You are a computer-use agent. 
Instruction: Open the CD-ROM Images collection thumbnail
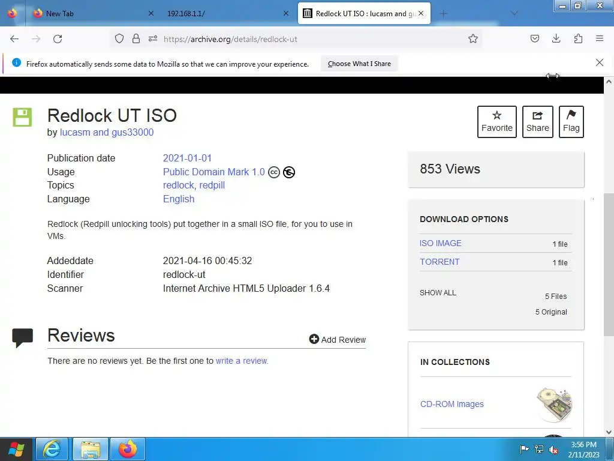pyautogui.click(x=554, y=405)
